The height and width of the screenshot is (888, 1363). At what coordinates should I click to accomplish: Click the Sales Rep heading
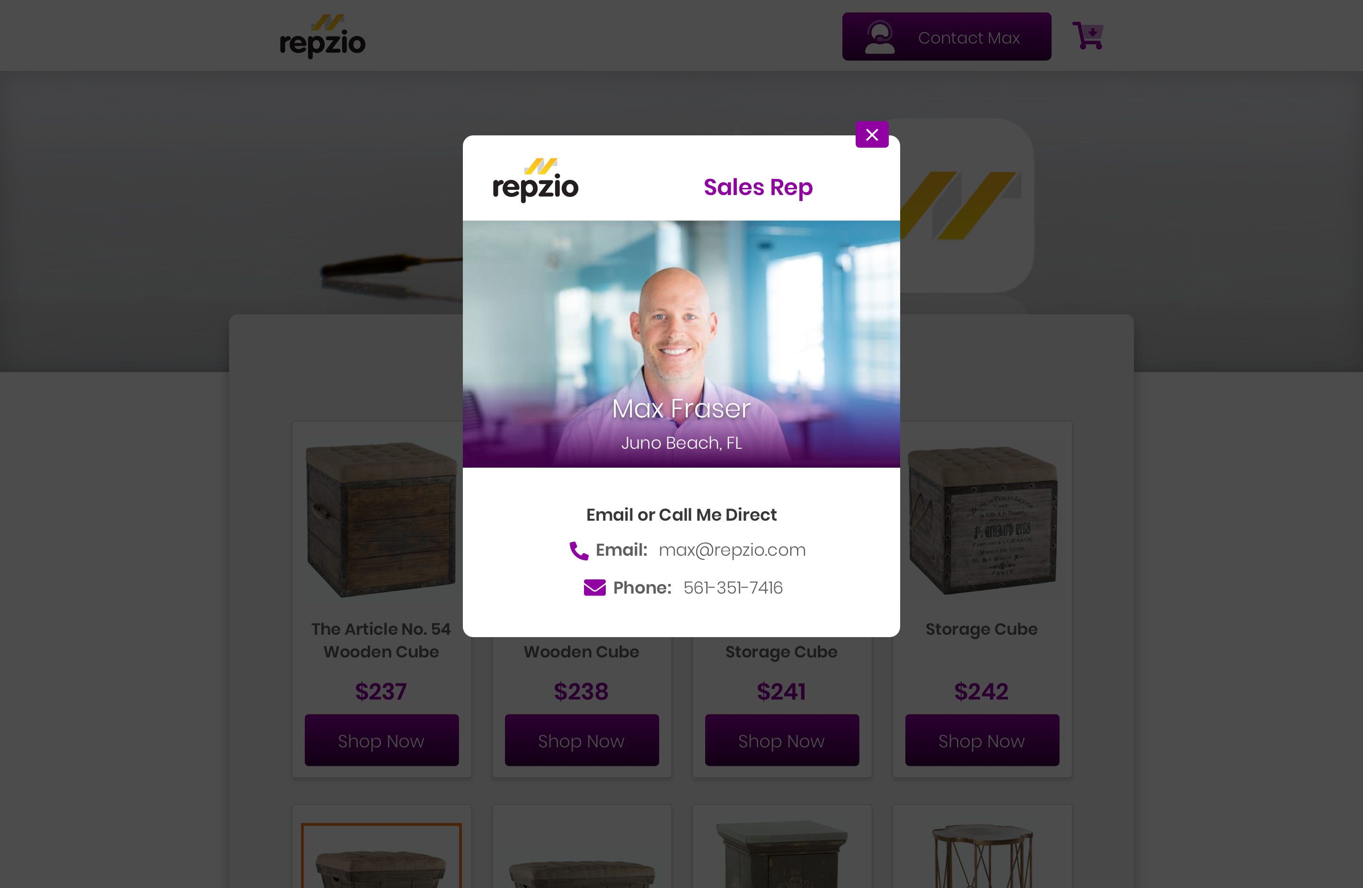(x=758, y=187)
